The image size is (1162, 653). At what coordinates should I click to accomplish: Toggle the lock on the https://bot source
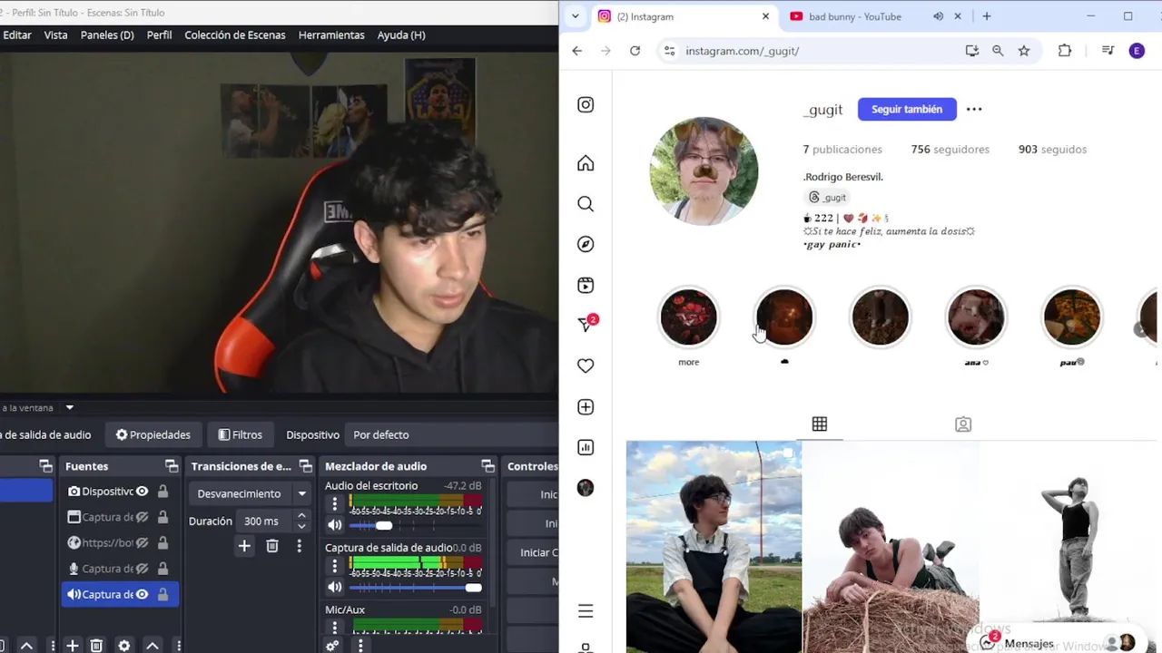(163, 543)
